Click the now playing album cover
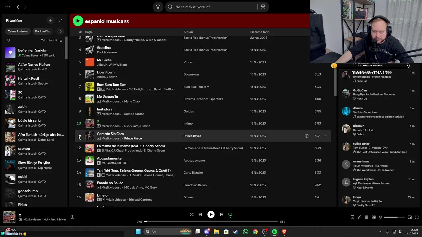The height and width of the screenshot is (237, 422). (x=9, y=217)
